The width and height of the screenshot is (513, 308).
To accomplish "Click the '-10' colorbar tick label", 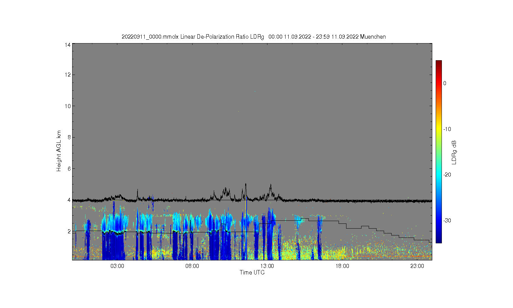I will pos(447,129).
